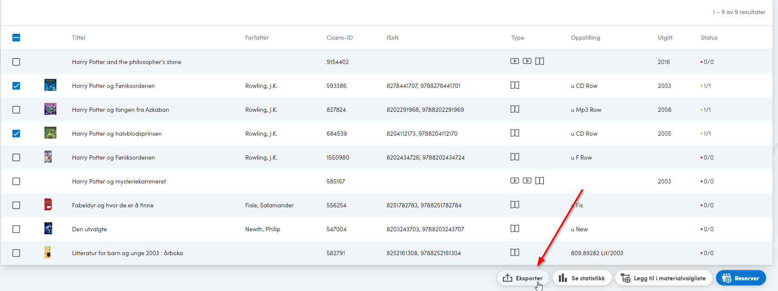Uncheck Harry Potter og halvblodsprinsen row
The width and height of the screenshot is (778, 291).
coord(16,134)
